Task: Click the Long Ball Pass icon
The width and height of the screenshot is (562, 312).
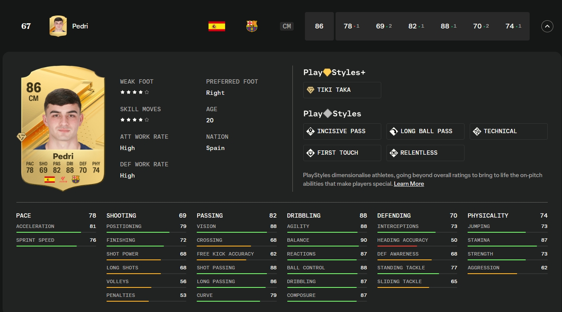Action: (x=393, y=131)
